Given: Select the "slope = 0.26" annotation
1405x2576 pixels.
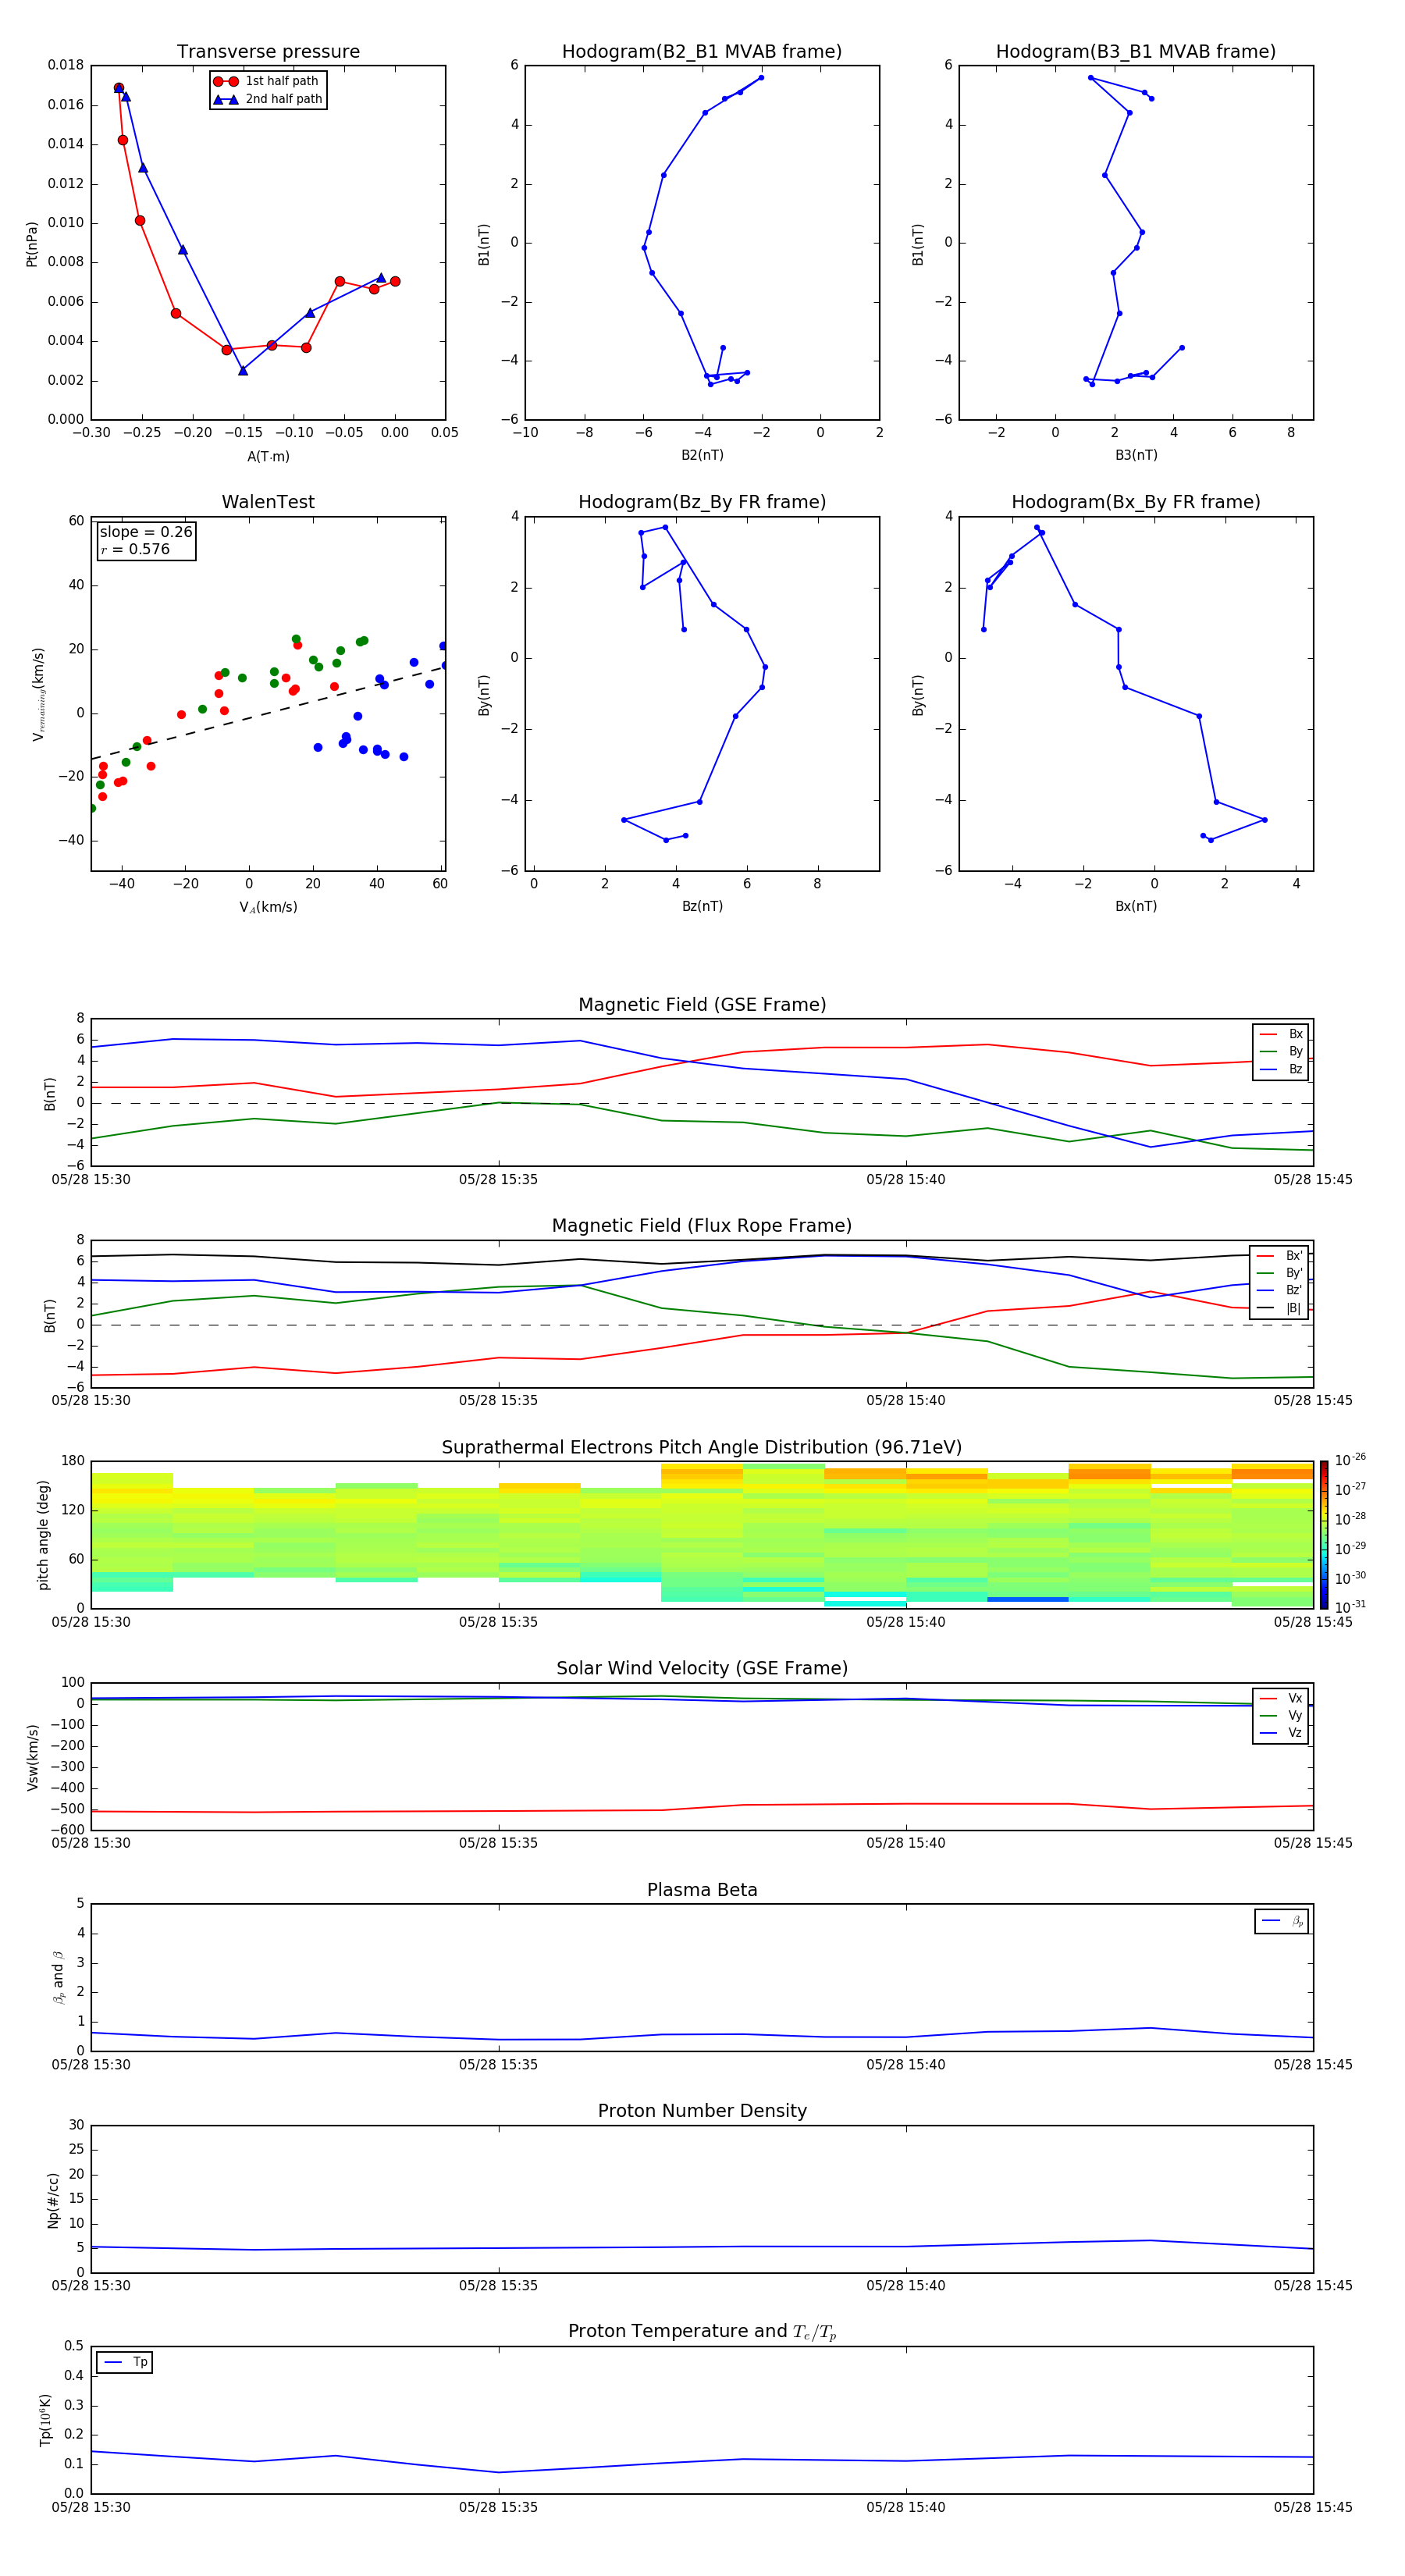Looking at the screenshot, I should click(145, 532).
